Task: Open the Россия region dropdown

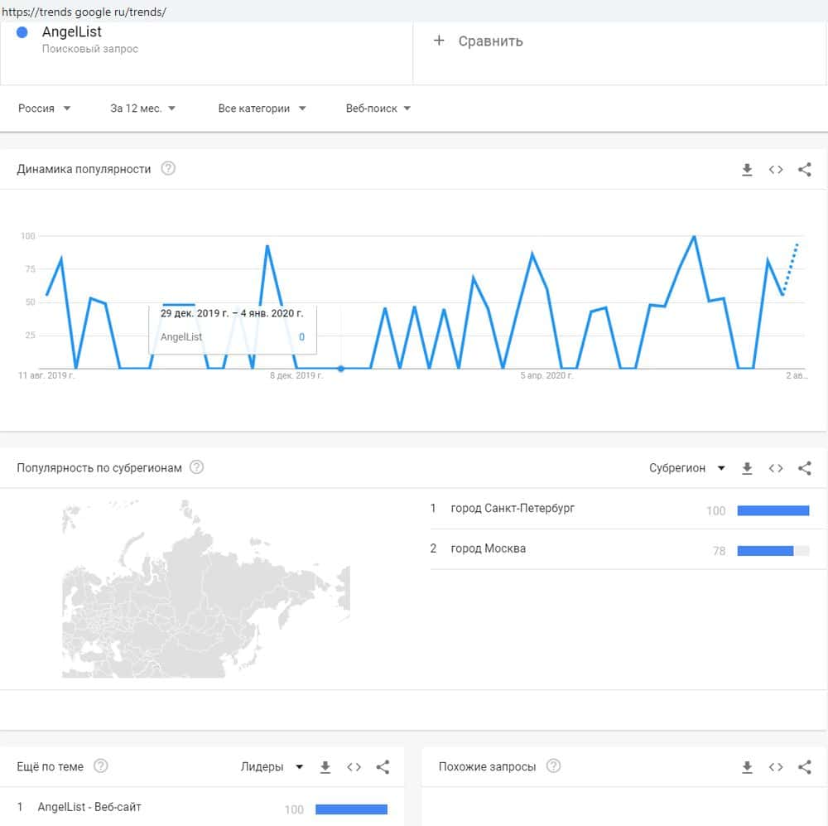Action: point(45,109)
